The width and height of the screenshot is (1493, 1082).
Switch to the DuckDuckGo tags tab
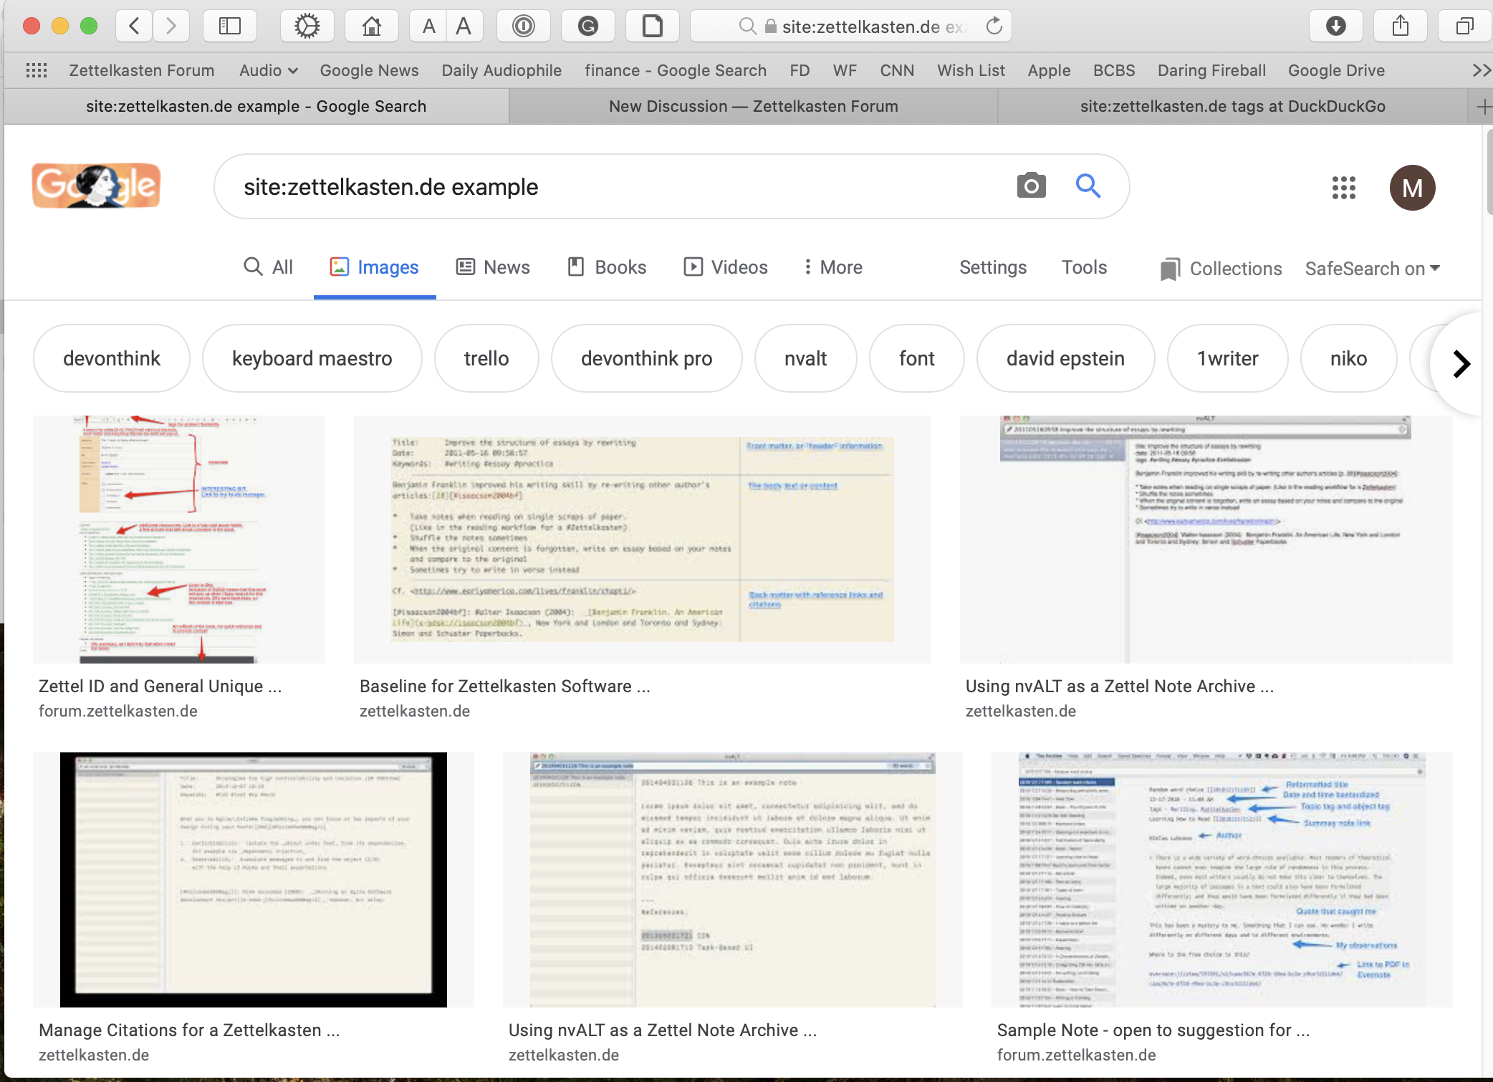[x=1232, y=107]
